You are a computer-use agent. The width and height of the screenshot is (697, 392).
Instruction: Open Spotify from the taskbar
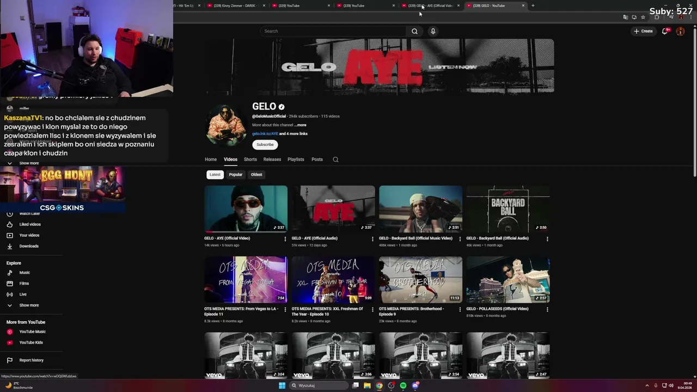(403, 385)
